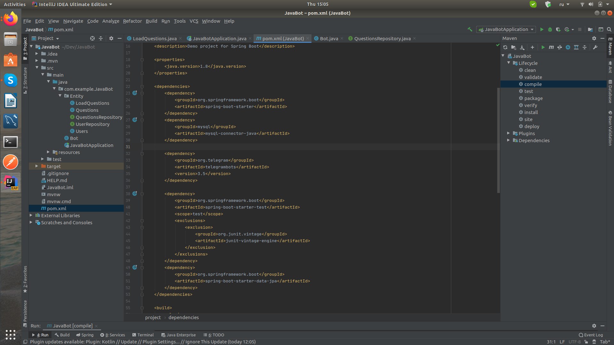Run Maven build green play icon
The width and height of the screenshot is (614, 345).
click(x=543, y=47)
